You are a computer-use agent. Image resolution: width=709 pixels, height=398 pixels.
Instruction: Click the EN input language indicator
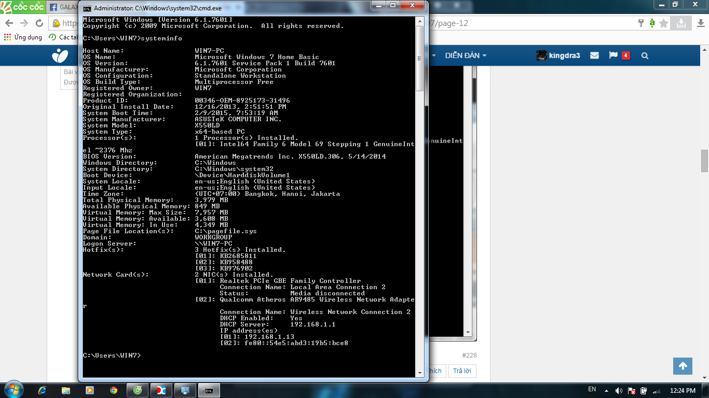point(592,389)
